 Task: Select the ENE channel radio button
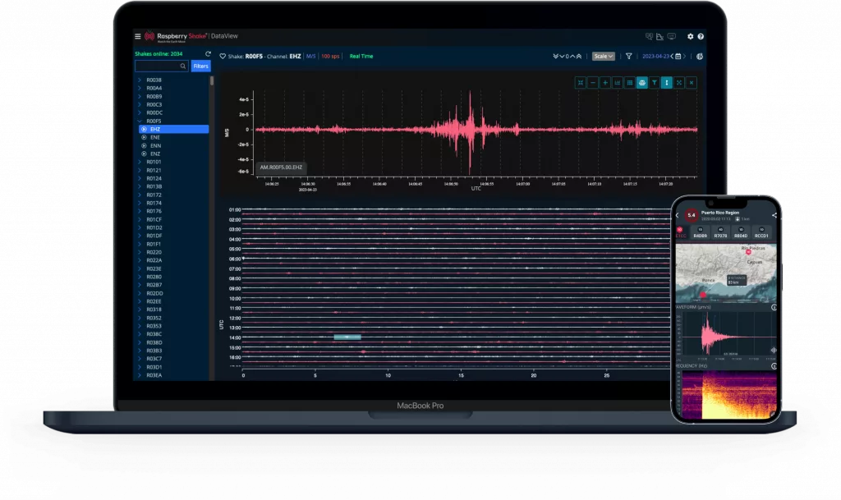coord(145,137)
